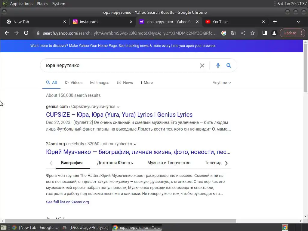Click the Chrome icon in system tray
The image size is (308, 231).
coord(285,227)
